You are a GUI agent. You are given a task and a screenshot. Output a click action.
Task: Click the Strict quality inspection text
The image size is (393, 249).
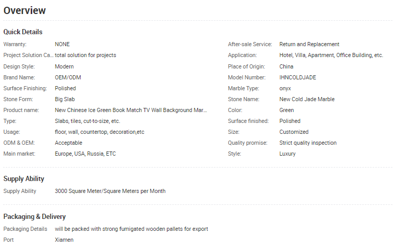[x=308, y=143]
